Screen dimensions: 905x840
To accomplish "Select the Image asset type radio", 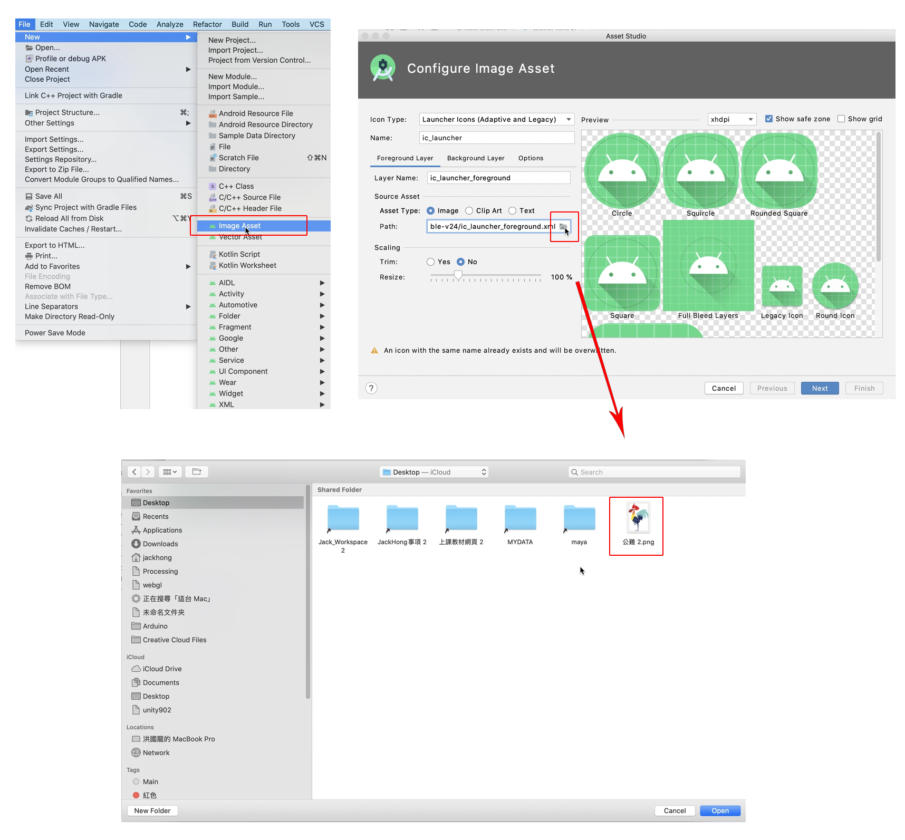I will coord(431,210).
